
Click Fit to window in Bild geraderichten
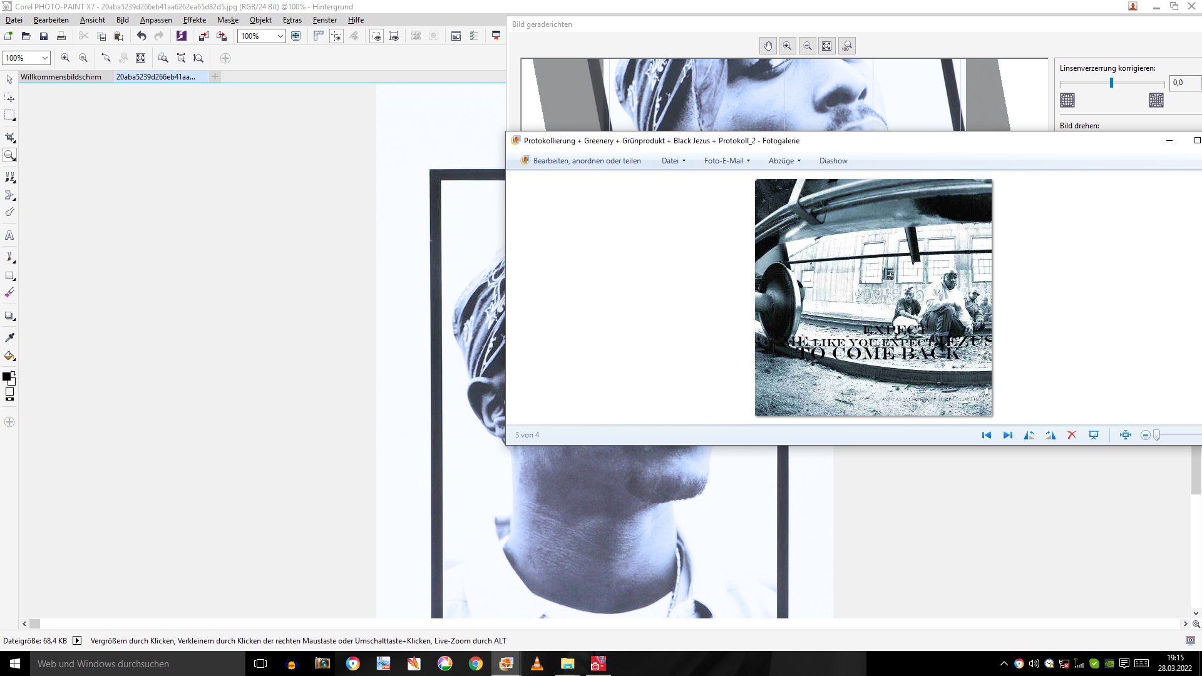(x=827, y=46)
